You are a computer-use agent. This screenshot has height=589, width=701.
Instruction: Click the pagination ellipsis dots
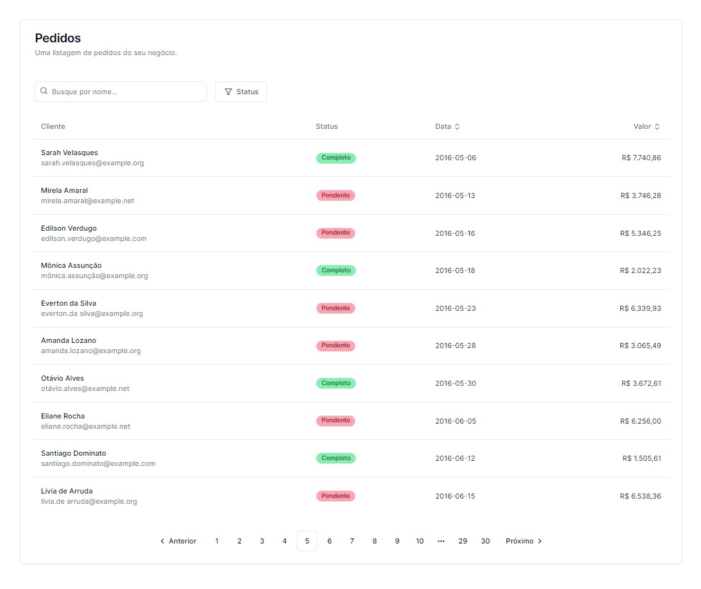click(441, 541)
